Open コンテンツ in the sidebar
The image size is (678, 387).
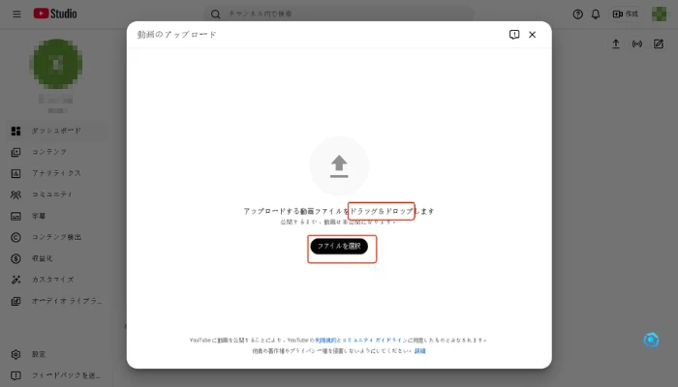point(57,152)
